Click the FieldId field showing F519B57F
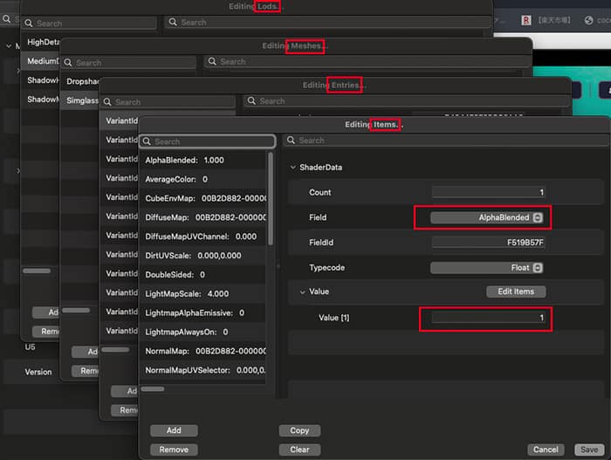Image resolution: width=611 pixels, height=460 pixels. point(488,243)
